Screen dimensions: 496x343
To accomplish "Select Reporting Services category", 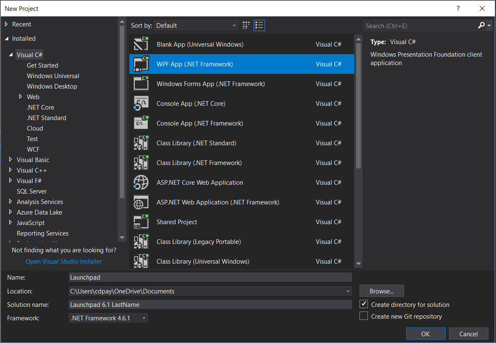I will pos(42,233).
